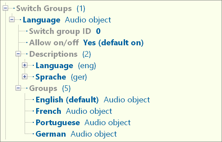Expand the Language (eng) description
Image resolution: width=222 pixels, height=142 pixels.
[x=25, y=65]
